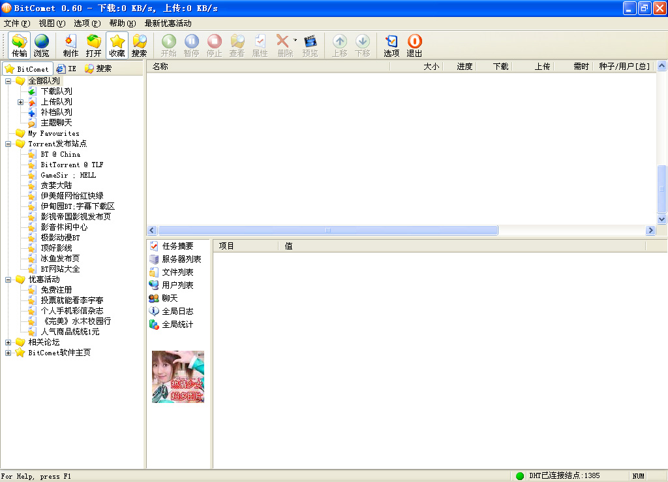The width and height of the screenshot is (668, 482).
Task: Expand the BitComet软件主页 tree node
Action: (x=8, y=353)
